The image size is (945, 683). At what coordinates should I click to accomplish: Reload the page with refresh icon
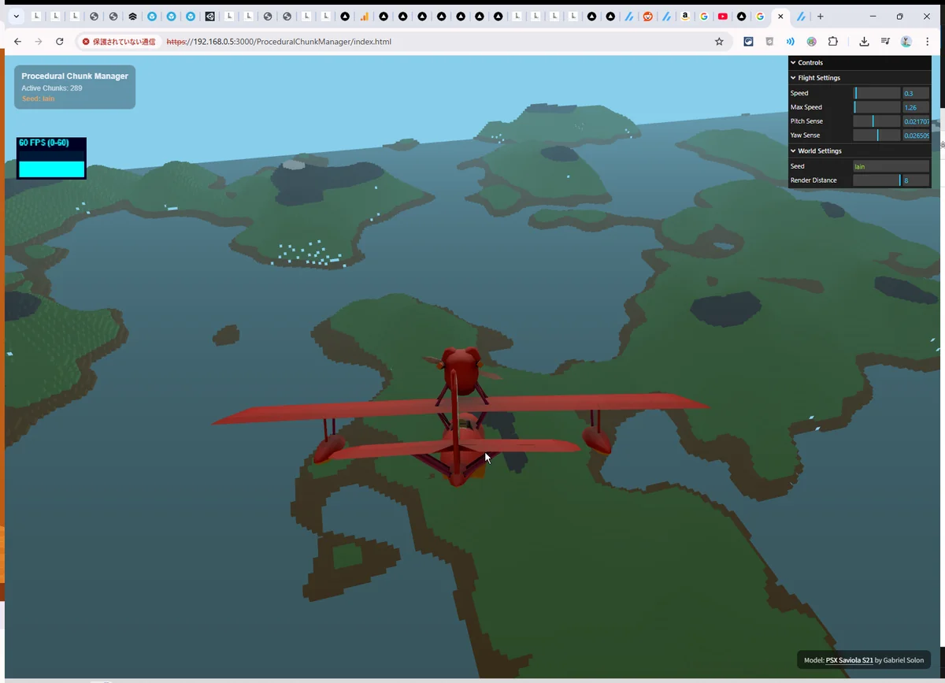[60, 42]
